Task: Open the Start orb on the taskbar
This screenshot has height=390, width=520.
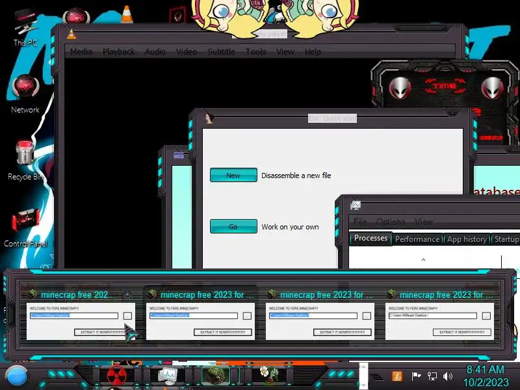Action: coord(16,377)
